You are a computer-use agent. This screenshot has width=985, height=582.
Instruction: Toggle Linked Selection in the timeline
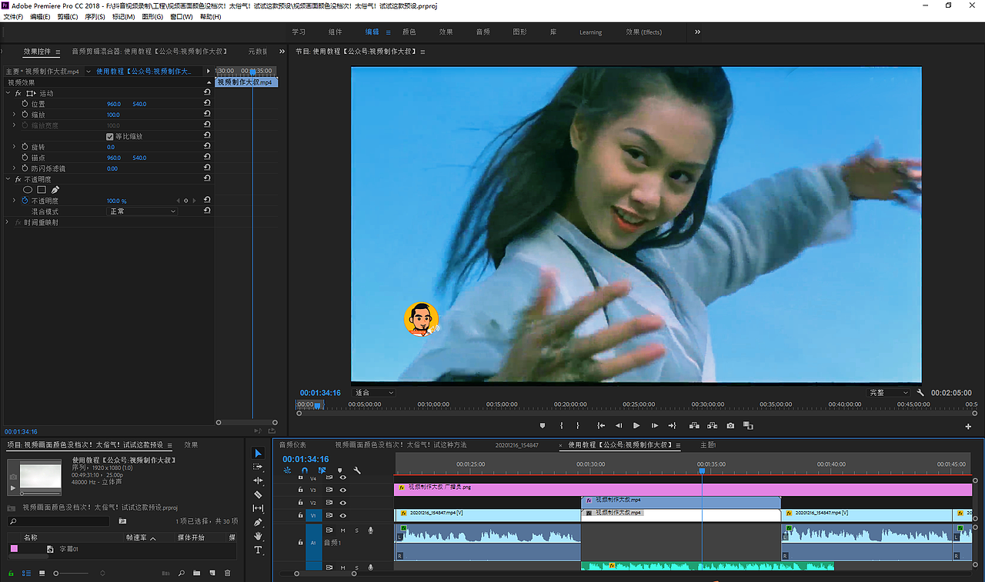coord(322,471)
